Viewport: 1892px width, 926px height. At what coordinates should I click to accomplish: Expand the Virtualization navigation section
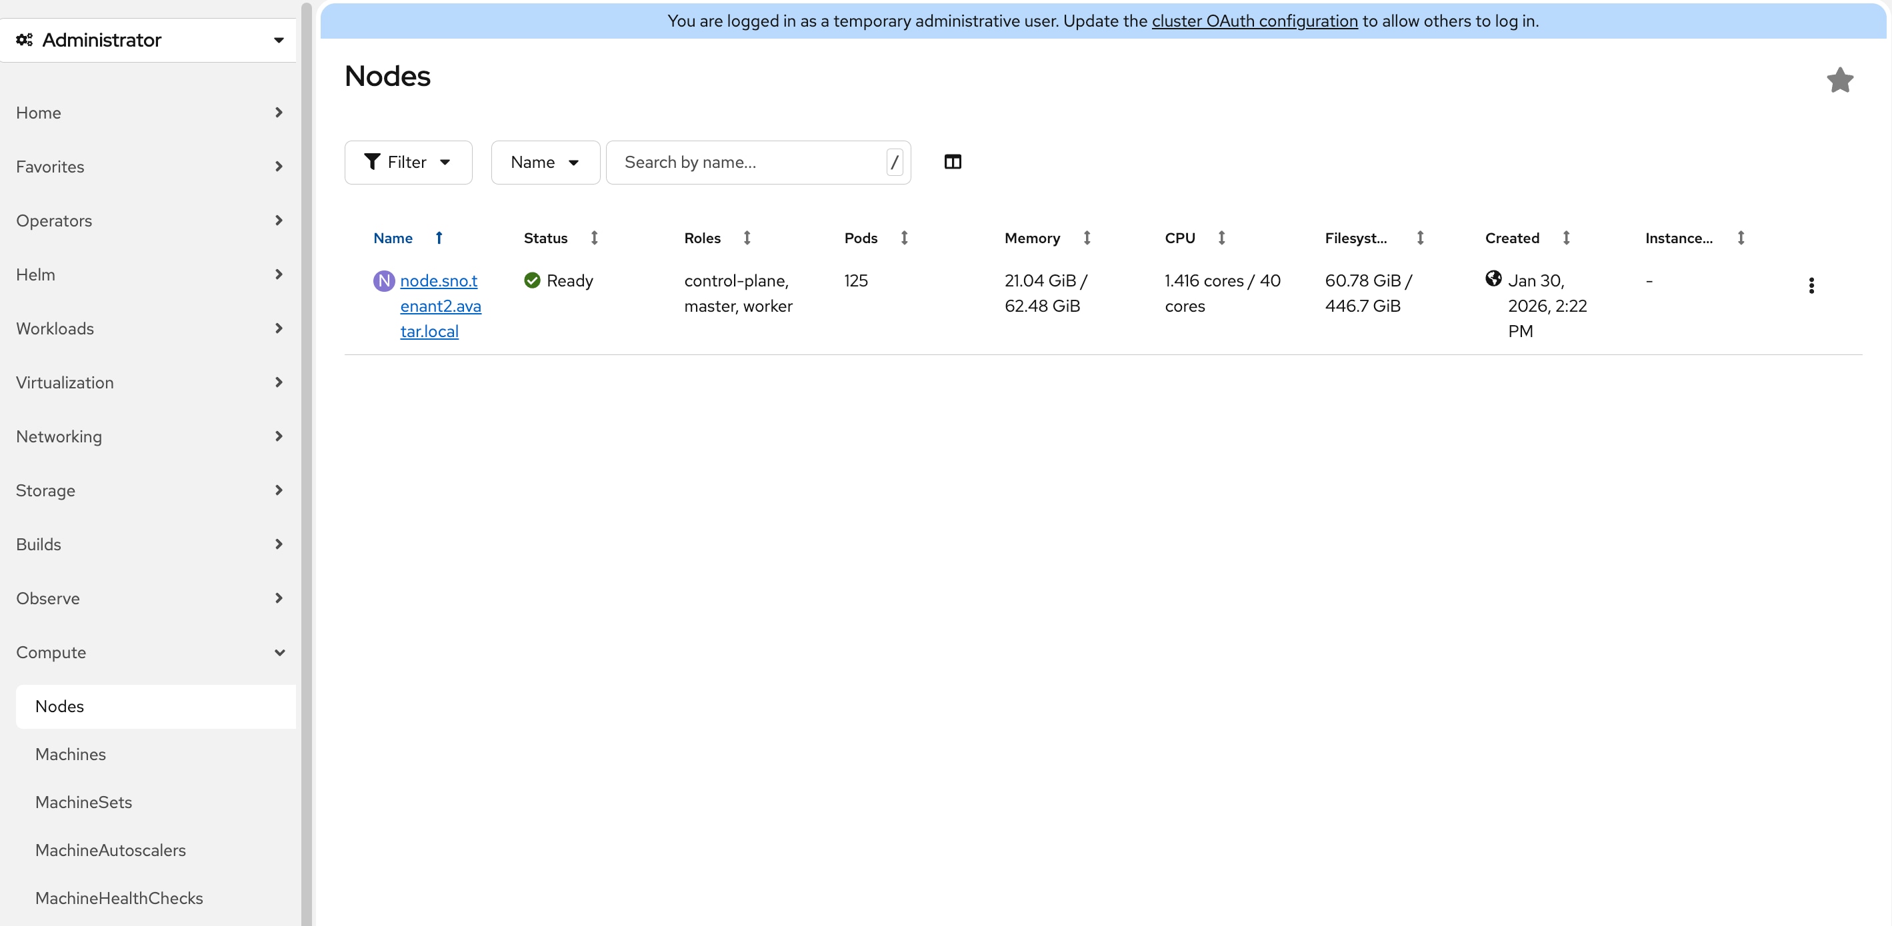(x=149, y=382)
